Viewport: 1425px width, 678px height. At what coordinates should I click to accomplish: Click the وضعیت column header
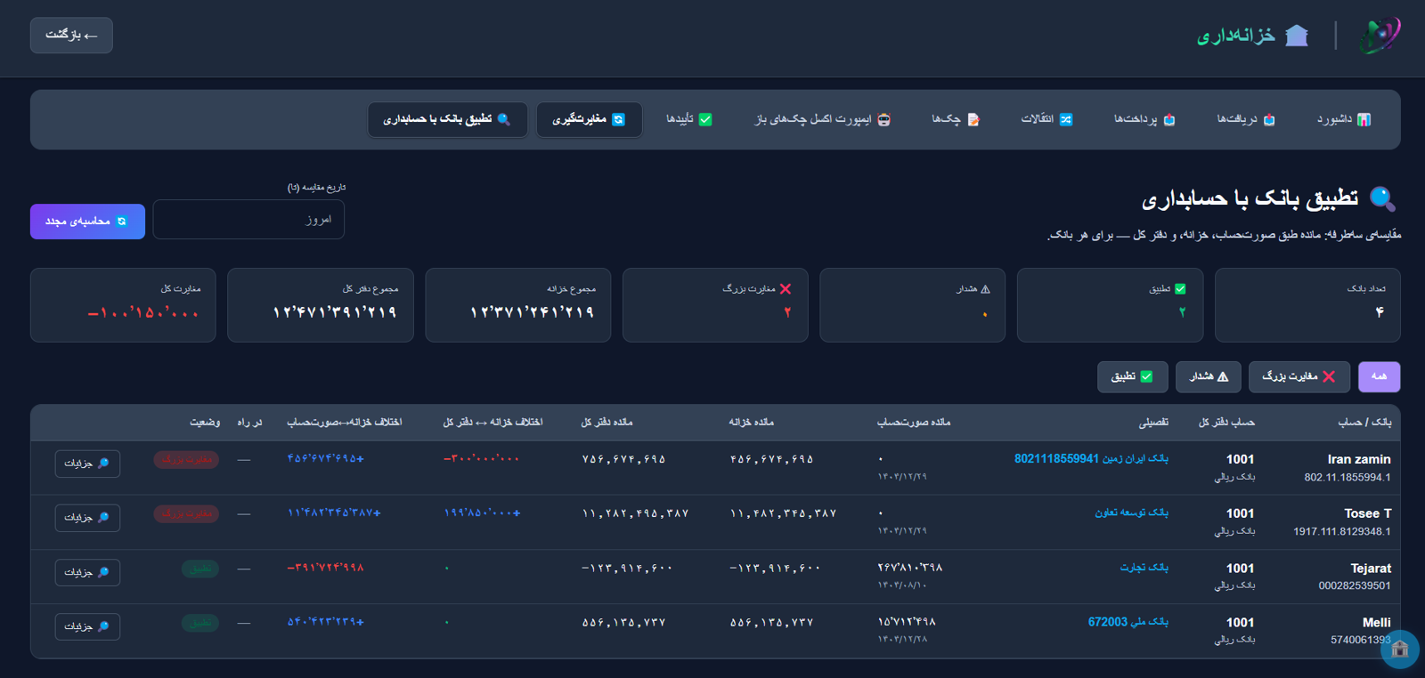[x=205, y=423]
